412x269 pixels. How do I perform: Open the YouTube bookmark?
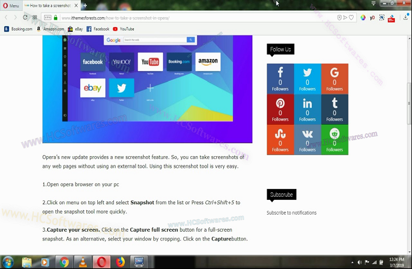coord(124,29)
